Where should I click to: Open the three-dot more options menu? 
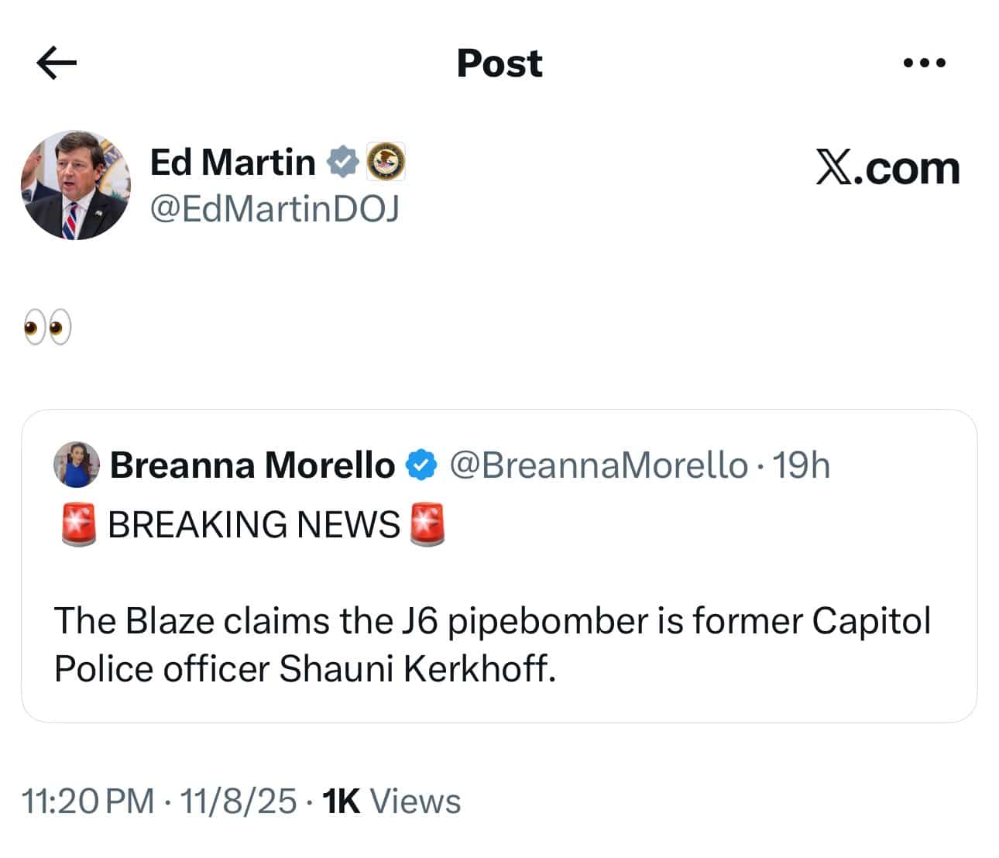point(925,63)
